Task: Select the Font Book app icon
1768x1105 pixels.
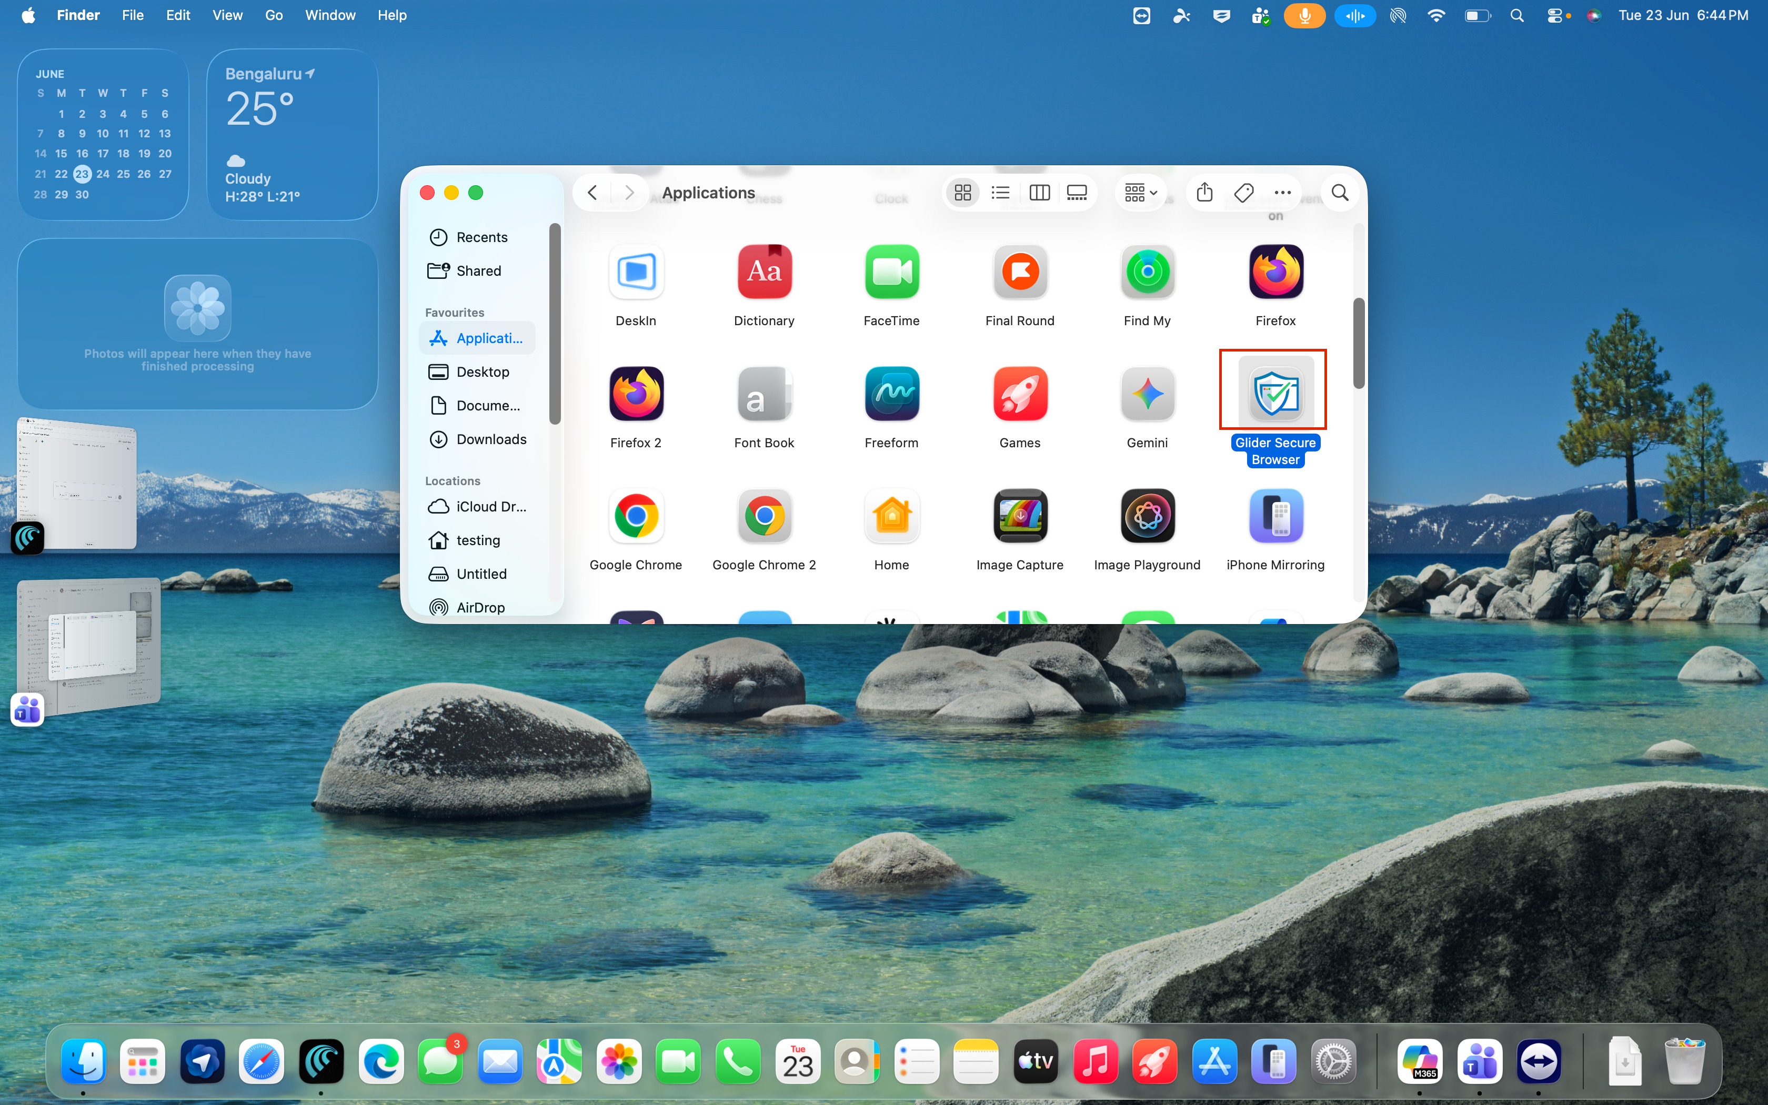Action: click(x=764, y=394)
